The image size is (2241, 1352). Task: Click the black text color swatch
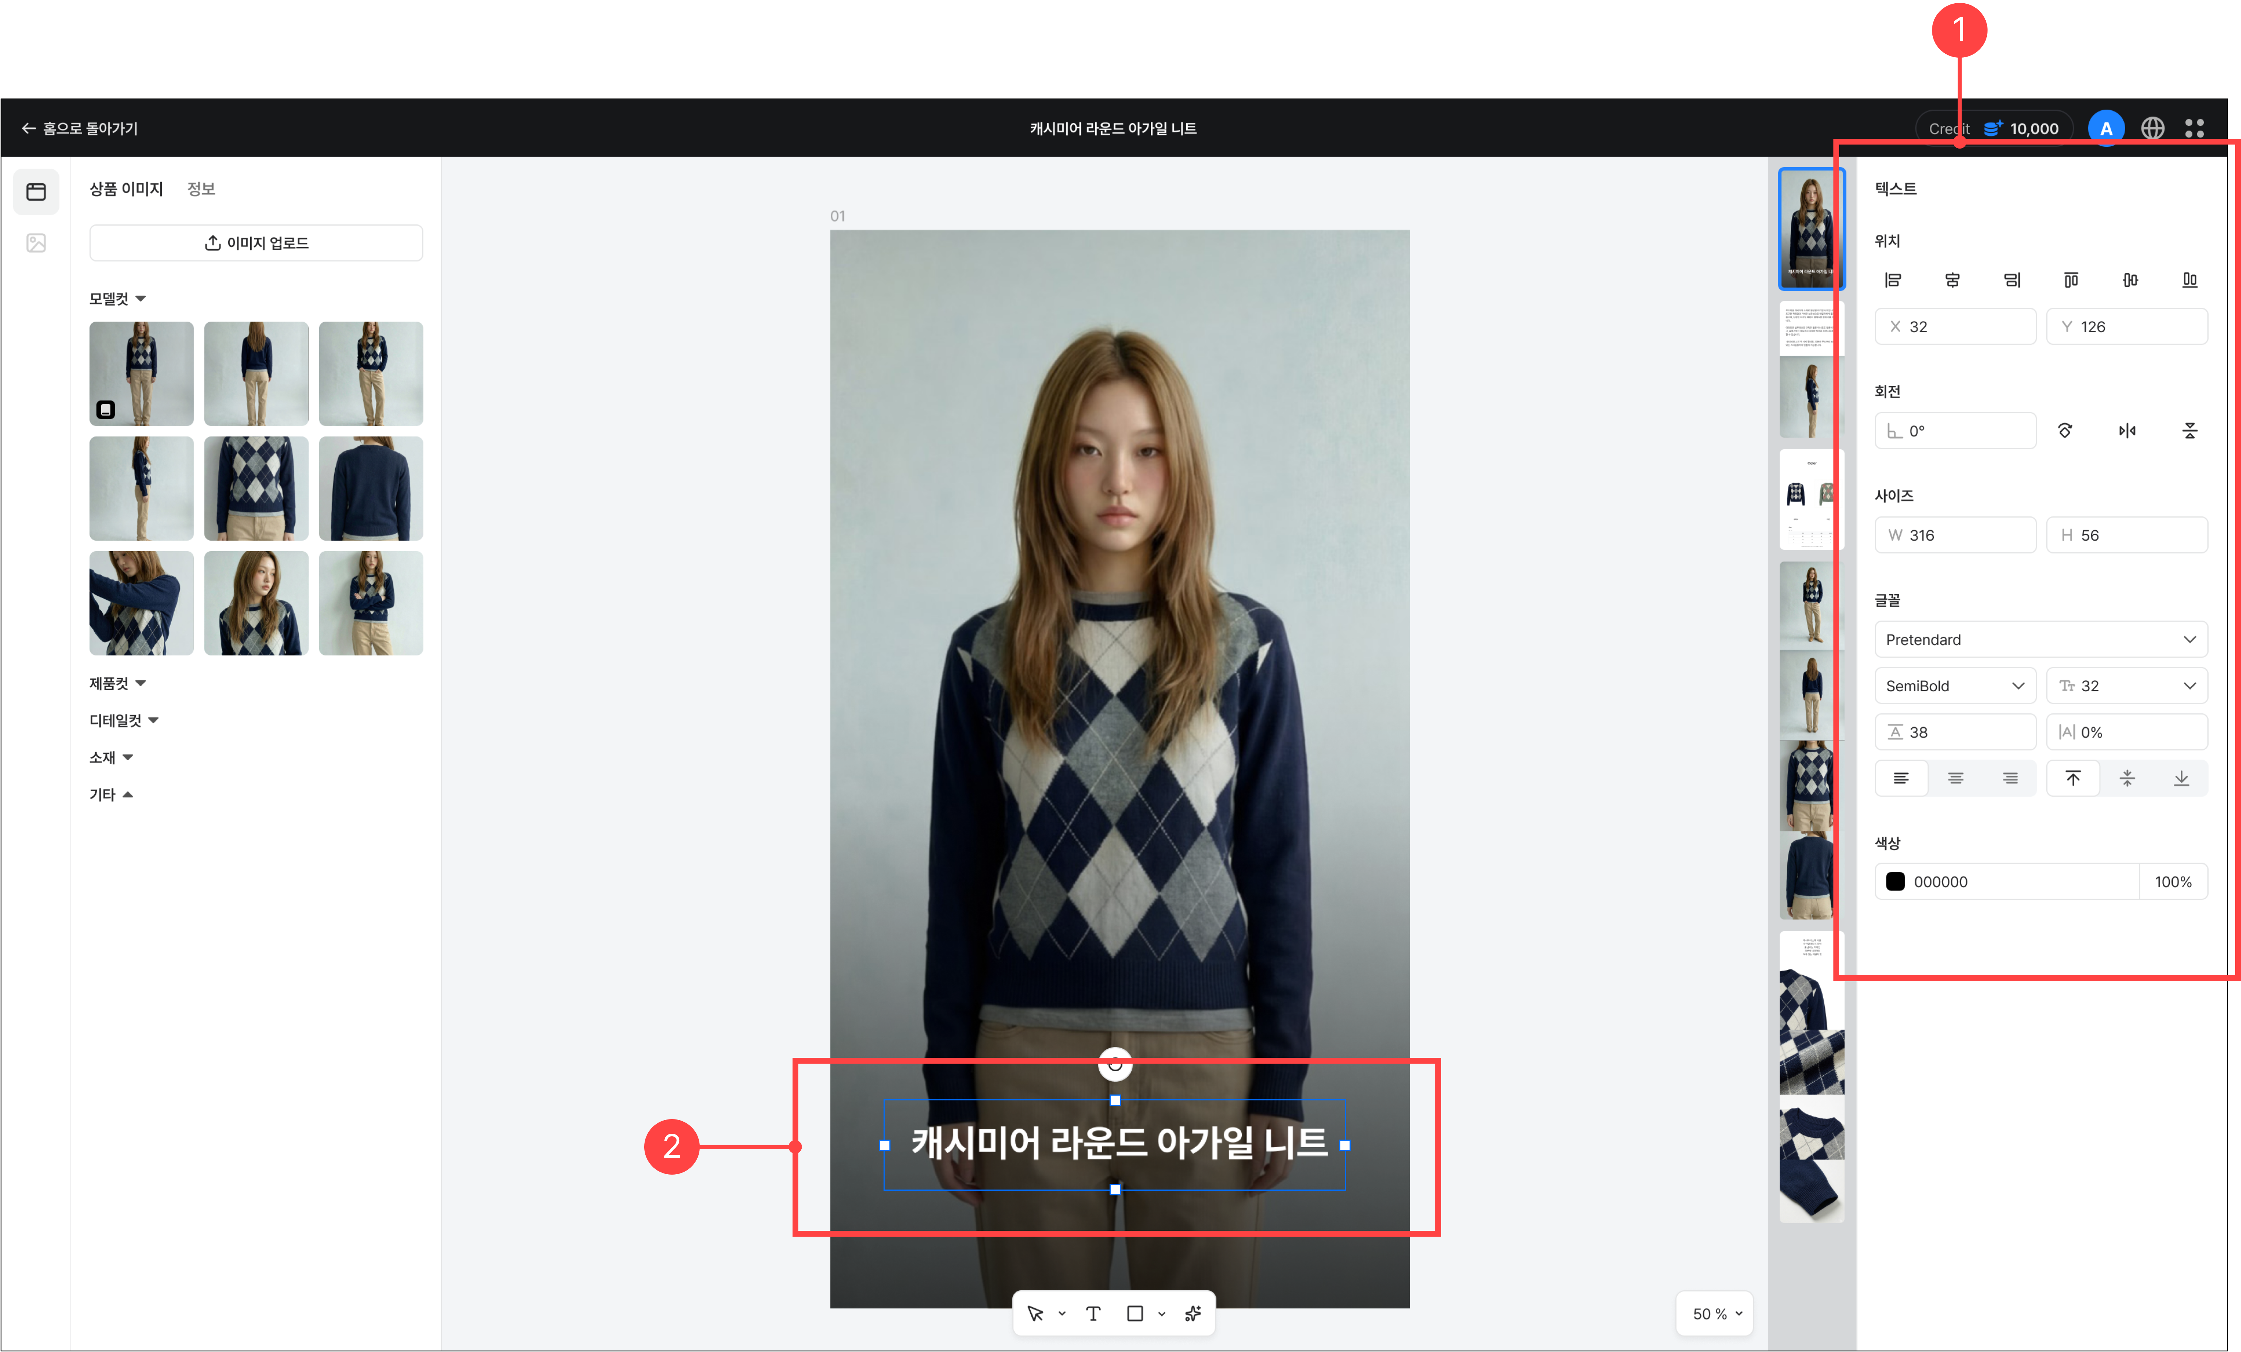click(1896, 881)
